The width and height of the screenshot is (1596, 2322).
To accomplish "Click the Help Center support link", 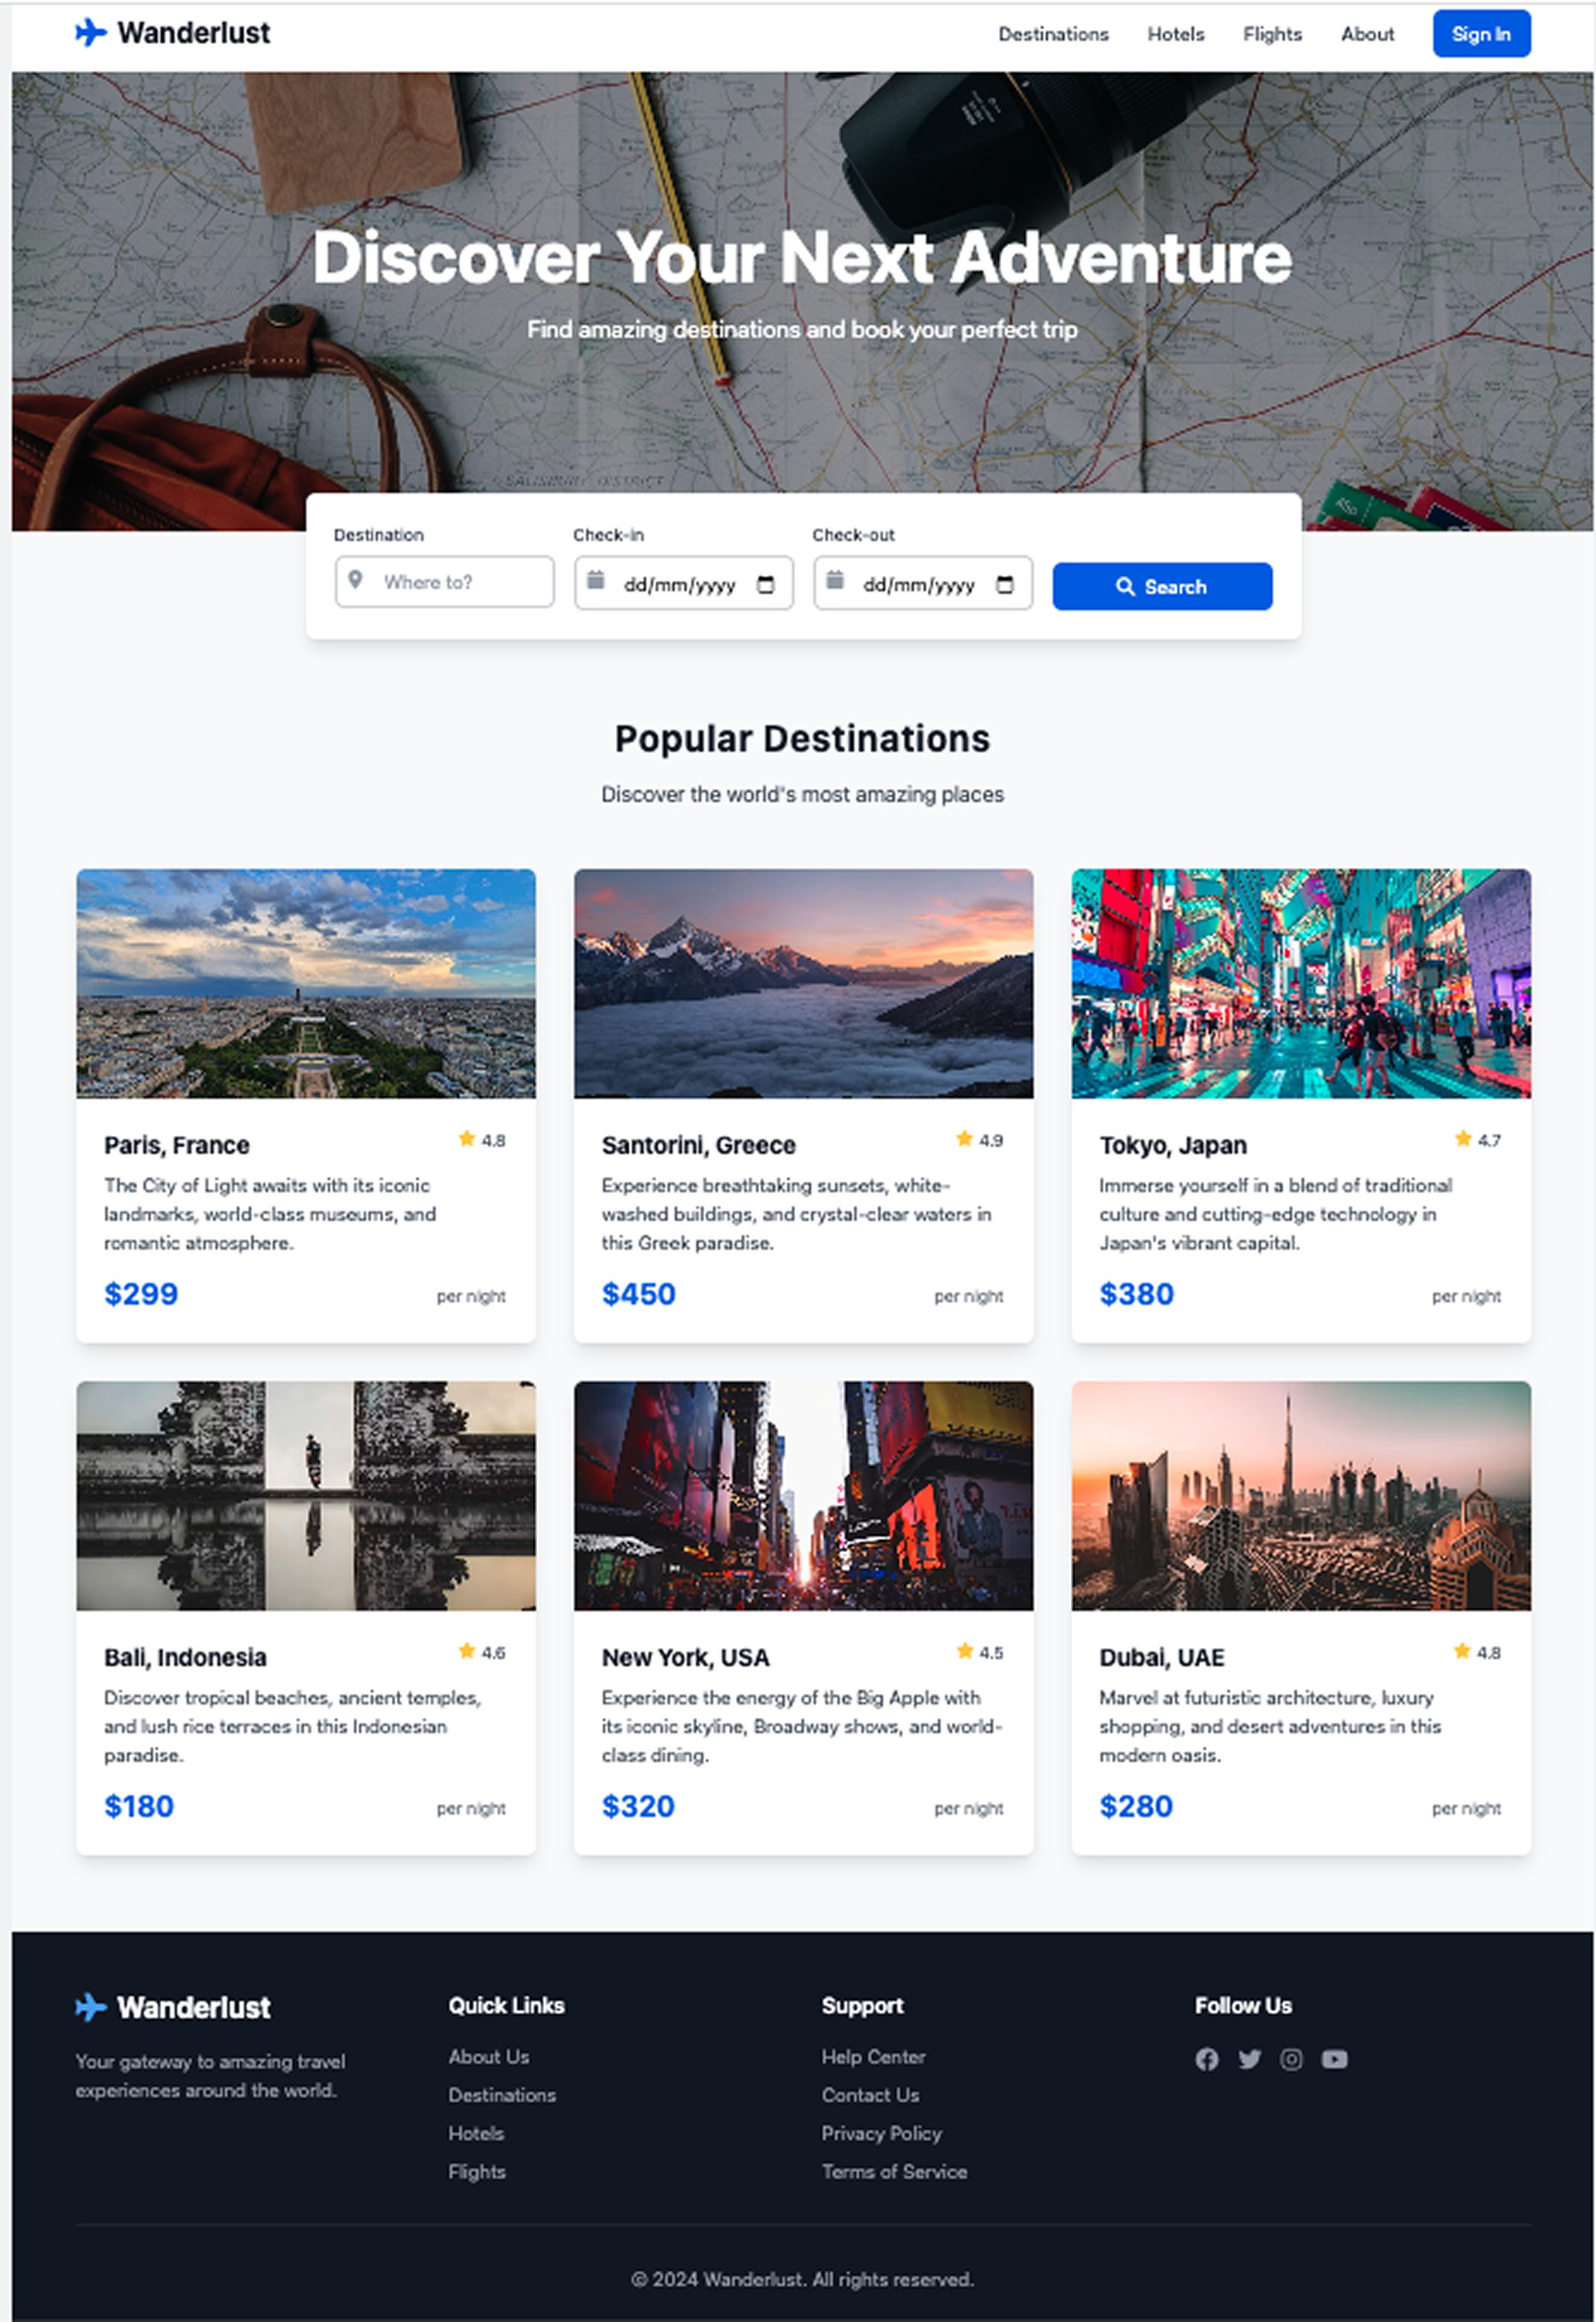I will (873, 2057).
